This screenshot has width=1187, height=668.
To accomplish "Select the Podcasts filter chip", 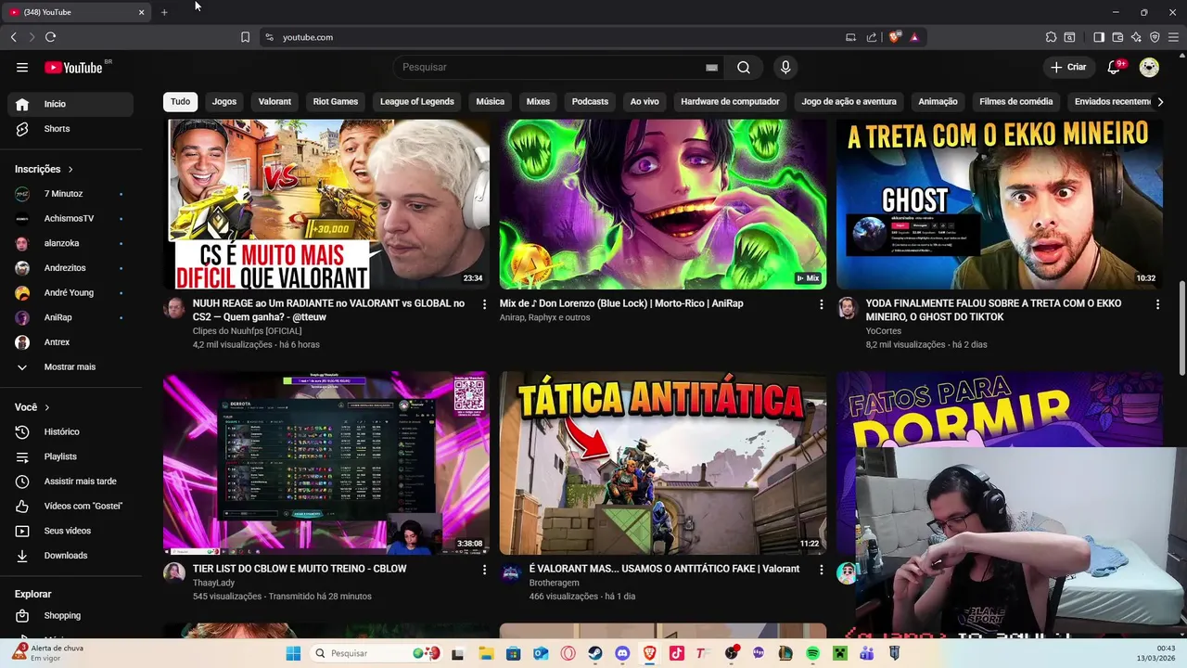I will [x=590, y=101].
